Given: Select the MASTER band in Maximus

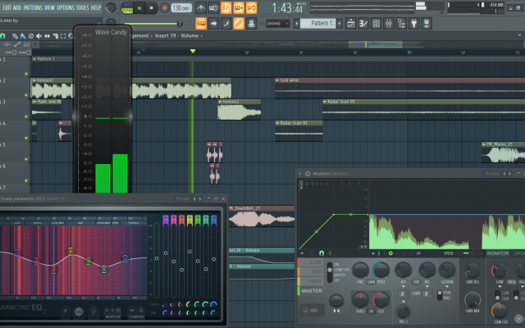Looking at the screenshot, I should (x=310, y=291).
